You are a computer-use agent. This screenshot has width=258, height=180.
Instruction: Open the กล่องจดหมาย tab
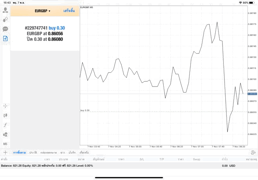coord(49,153)
